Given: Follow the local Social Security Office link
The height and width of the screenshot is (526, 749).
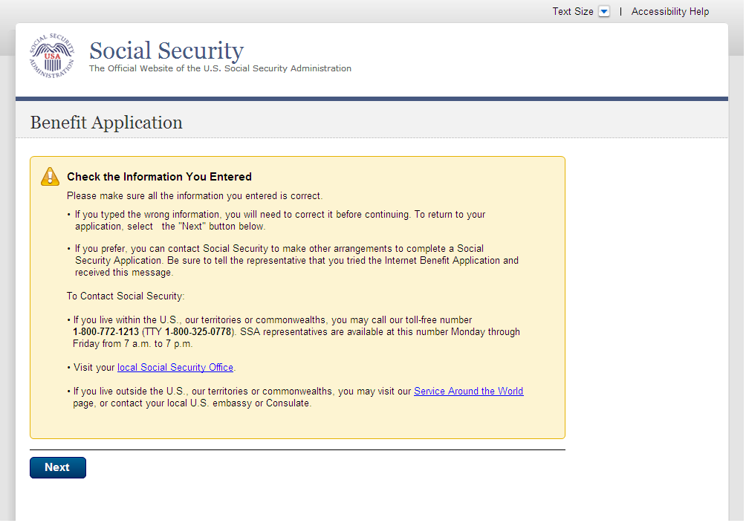Looking at the screenshot, I should click(175, 368).
